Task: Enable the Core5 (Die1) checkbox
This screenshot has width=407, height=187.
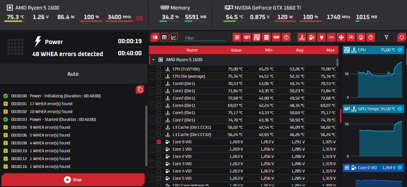Action: tap(159, 113)
